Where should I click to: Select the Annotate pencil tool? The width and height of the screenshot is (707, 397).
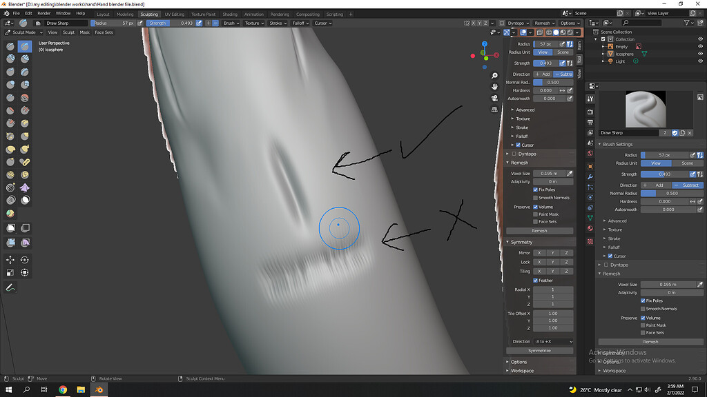point(10,287)
